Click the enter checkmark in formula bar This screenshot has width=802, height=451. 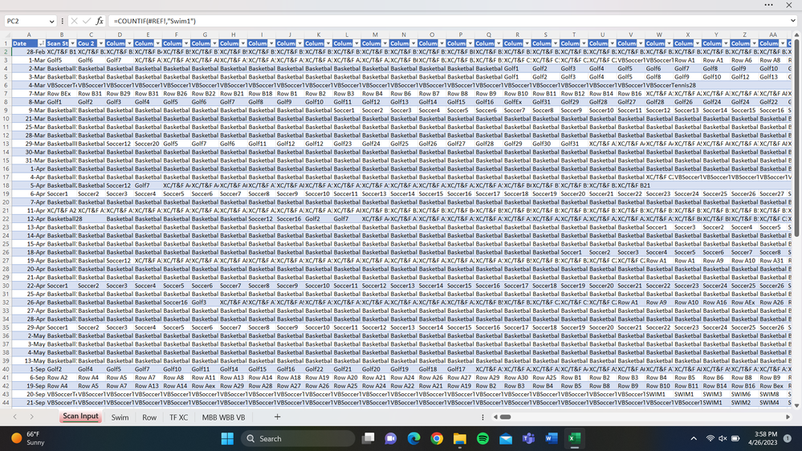pos(87,21)
